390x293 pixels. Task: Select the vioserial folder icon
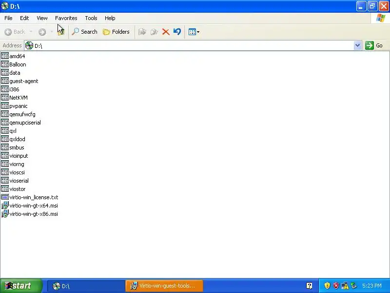pyautogui.click(x=5, y=181)
